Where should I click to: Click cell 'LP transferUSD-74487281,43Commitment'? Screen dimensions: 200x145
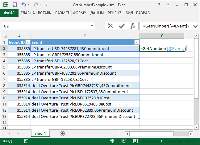click(85, 48)
